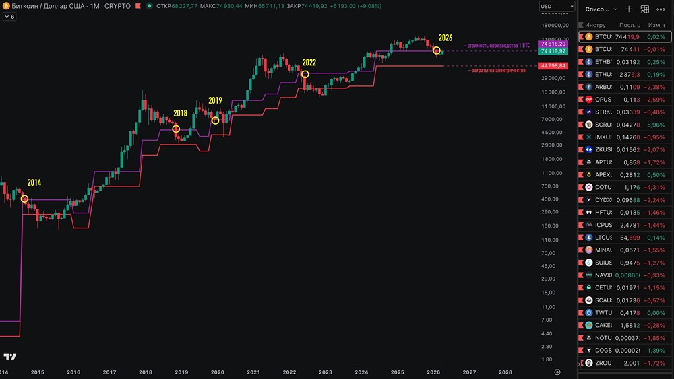Click the red flag beside the CRYPTO title
Screen dimensions: 674x379
(138, 6)
